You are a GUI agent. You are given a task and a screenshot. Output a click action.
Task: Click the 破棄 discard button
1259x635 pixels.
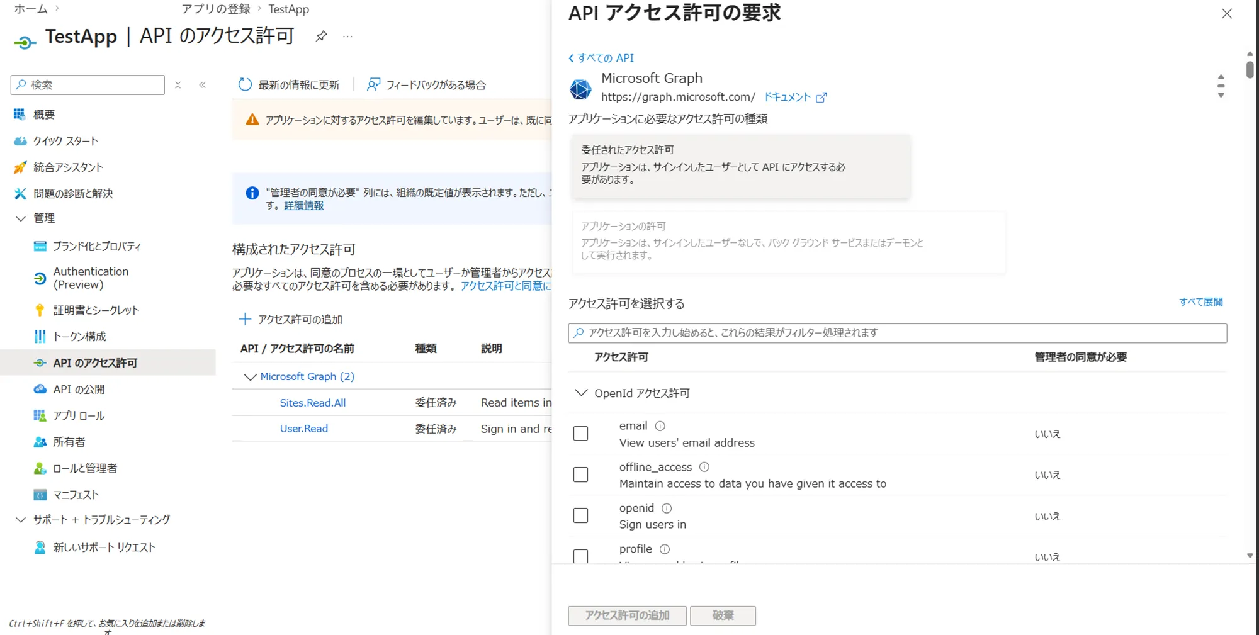click(723, 615)
